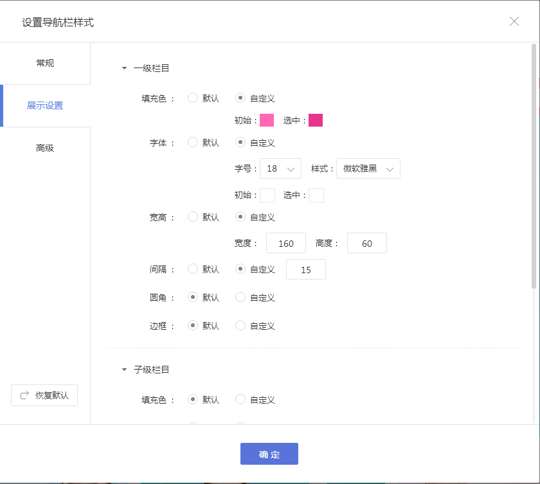Select 自定义 for 间隔
540x484 pixels.
pos(240,269)
